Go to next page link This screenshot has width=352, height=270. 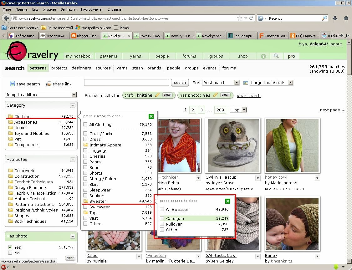click(x=332, y=110)
